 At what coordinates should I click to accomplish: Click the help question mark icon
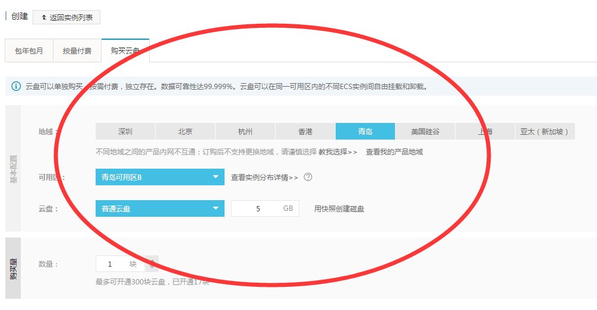[x=308, y=177]
